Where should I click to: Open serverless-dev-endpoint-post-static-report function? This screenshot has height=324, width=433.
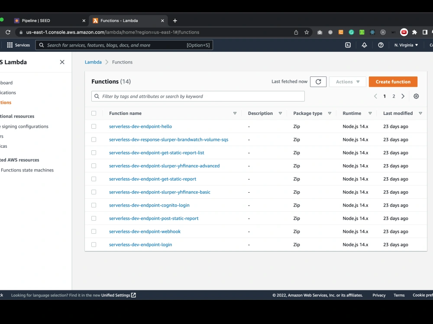click(154, 219)
